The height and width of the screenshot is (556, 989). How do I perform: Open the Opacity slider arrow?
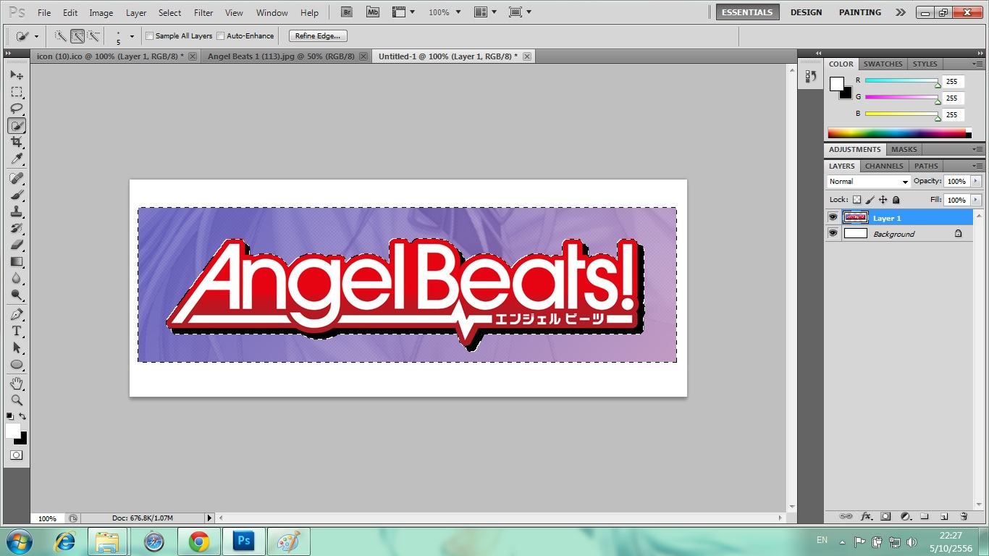[x=976, y=181]
